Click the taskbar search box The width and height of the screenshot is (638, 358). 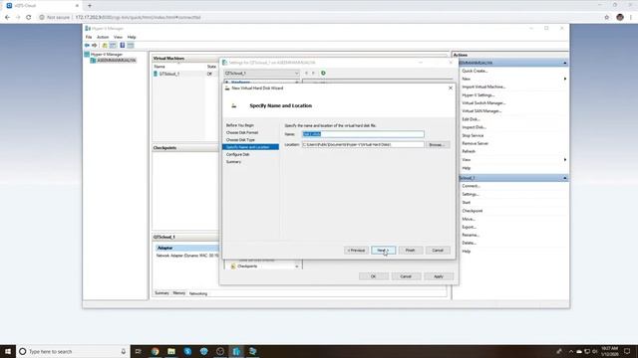pyautogui.click(x=73, y=351)
